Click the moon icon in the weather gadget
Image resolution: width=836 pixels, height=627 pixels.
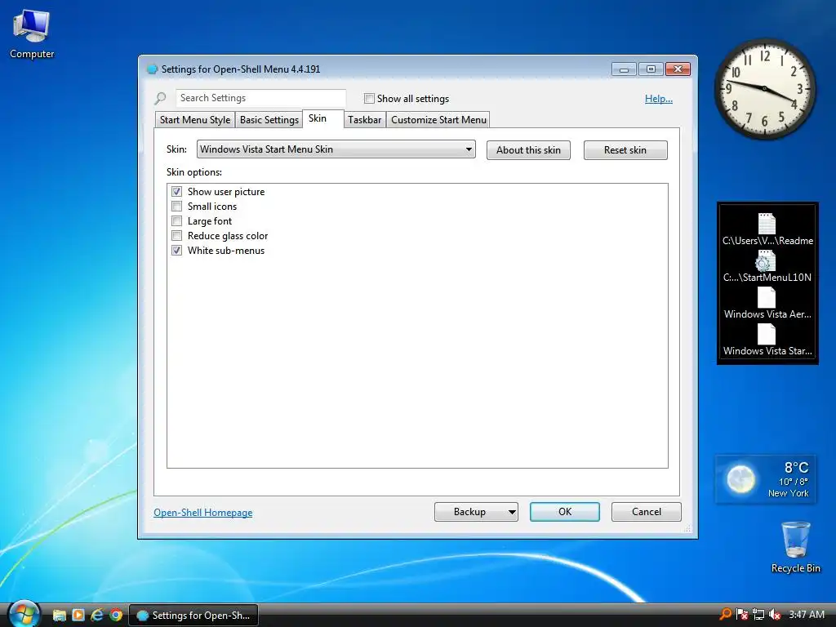click(740, 478)
